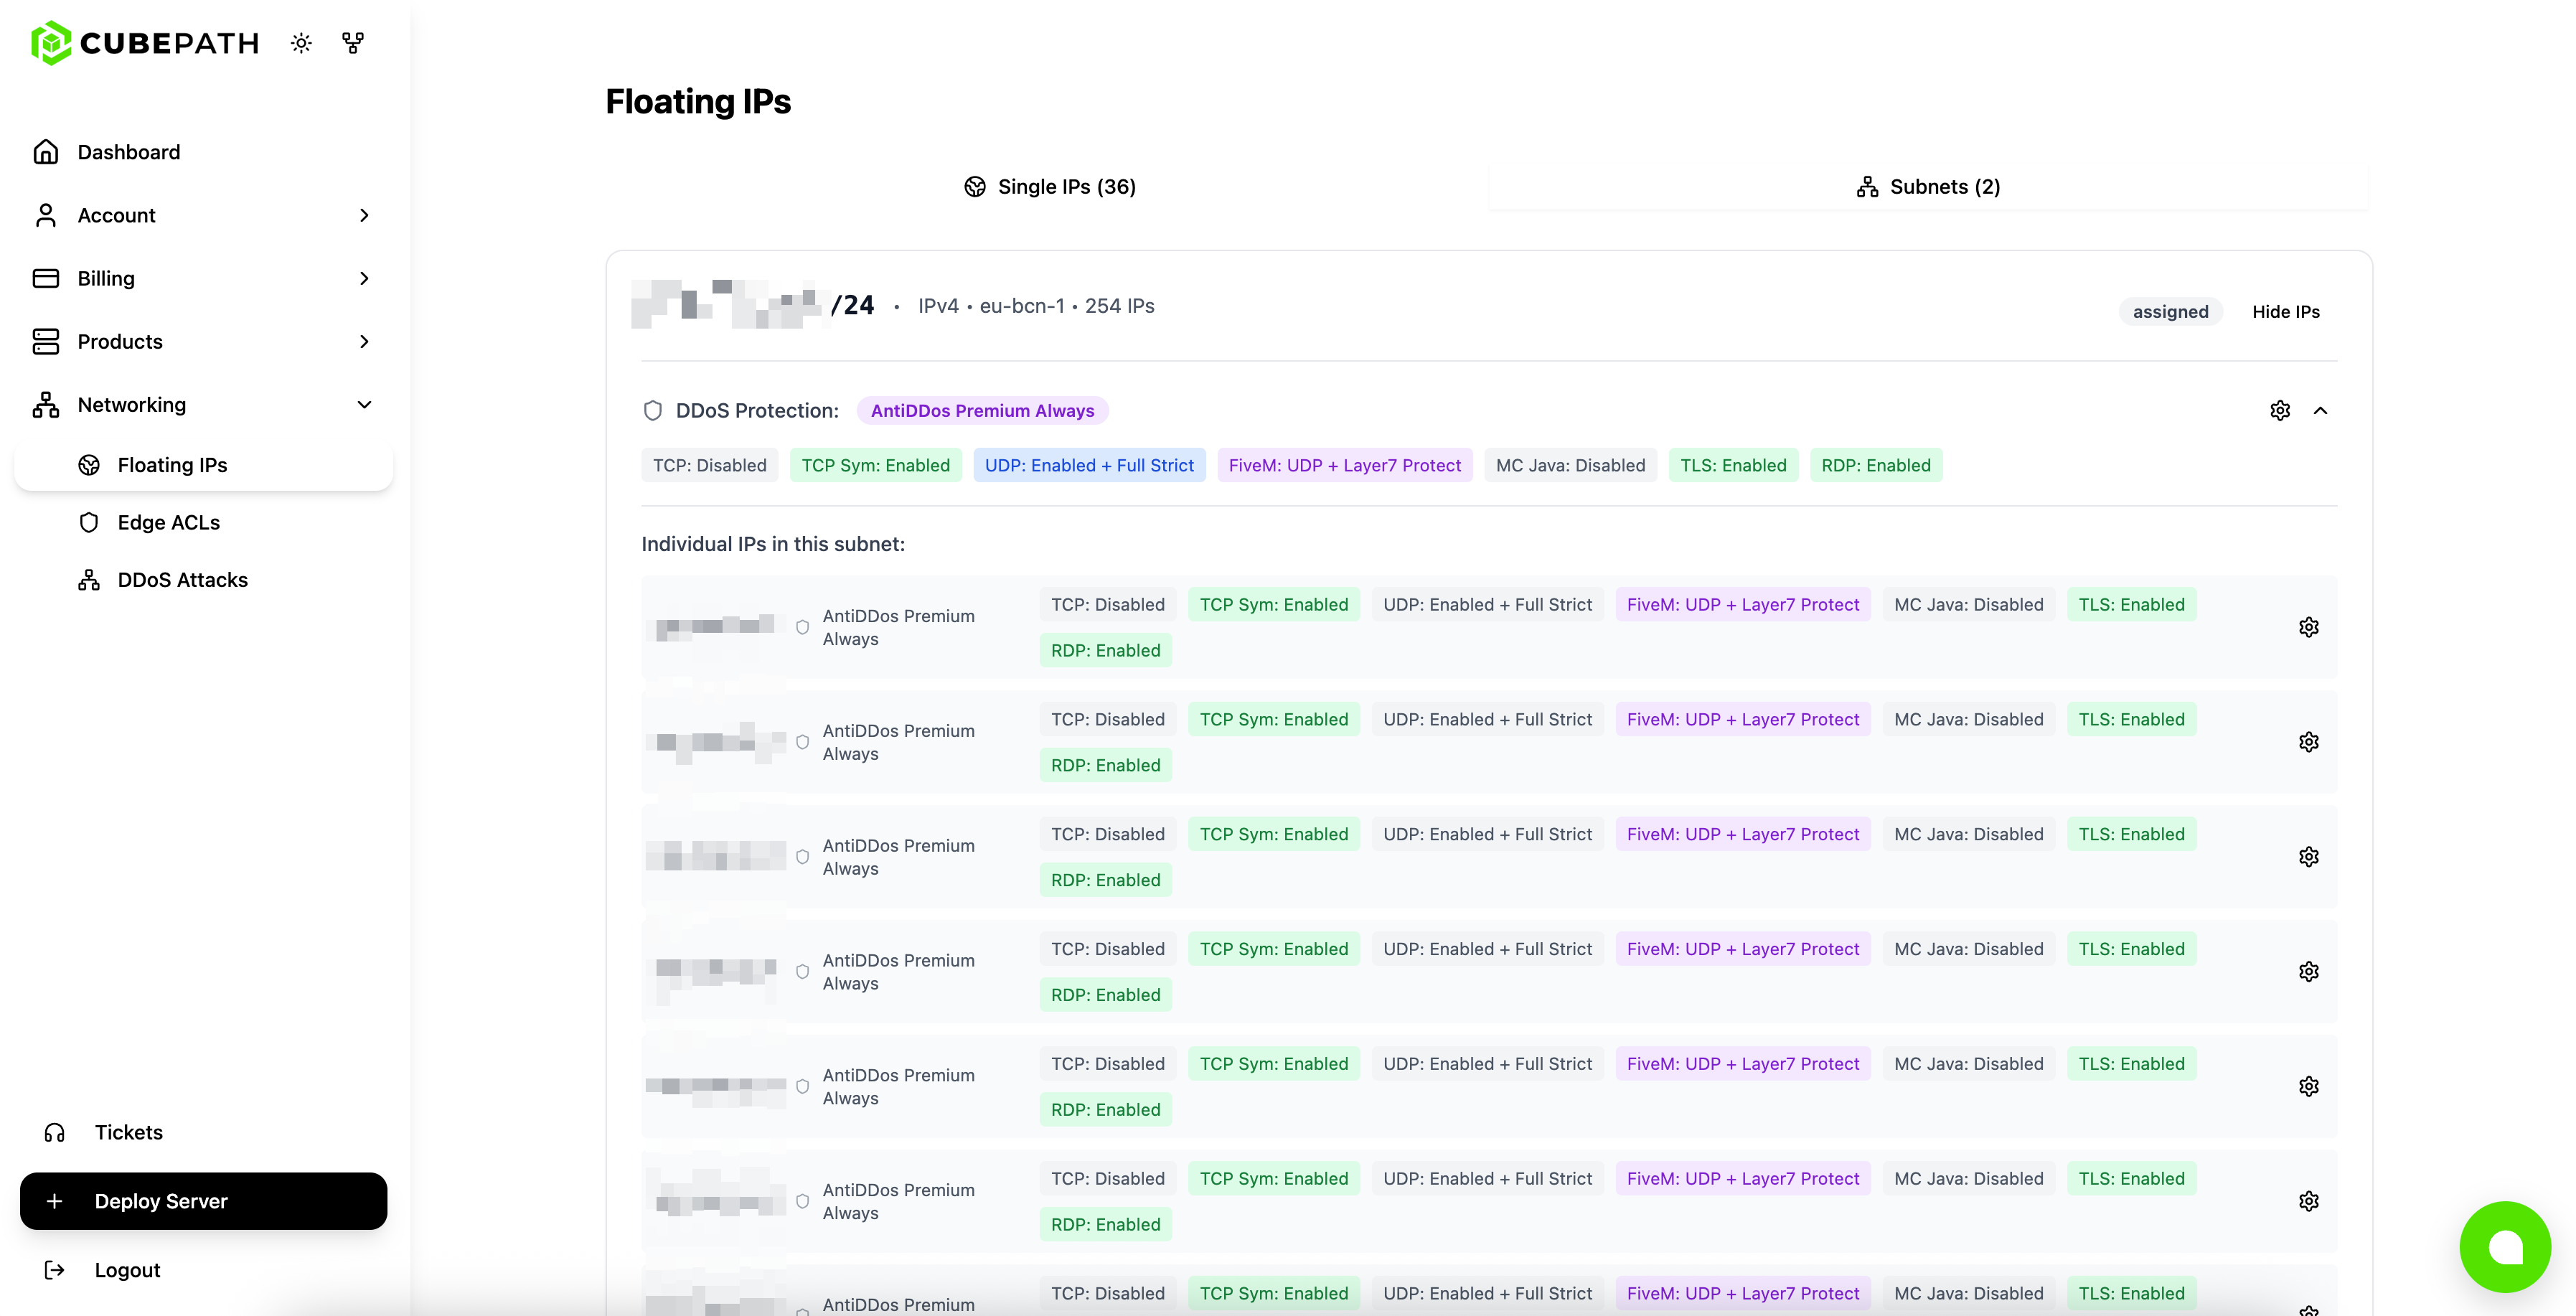
Task: Toggle the light/dark theme sun icon
Action: [x=301, y=43]
